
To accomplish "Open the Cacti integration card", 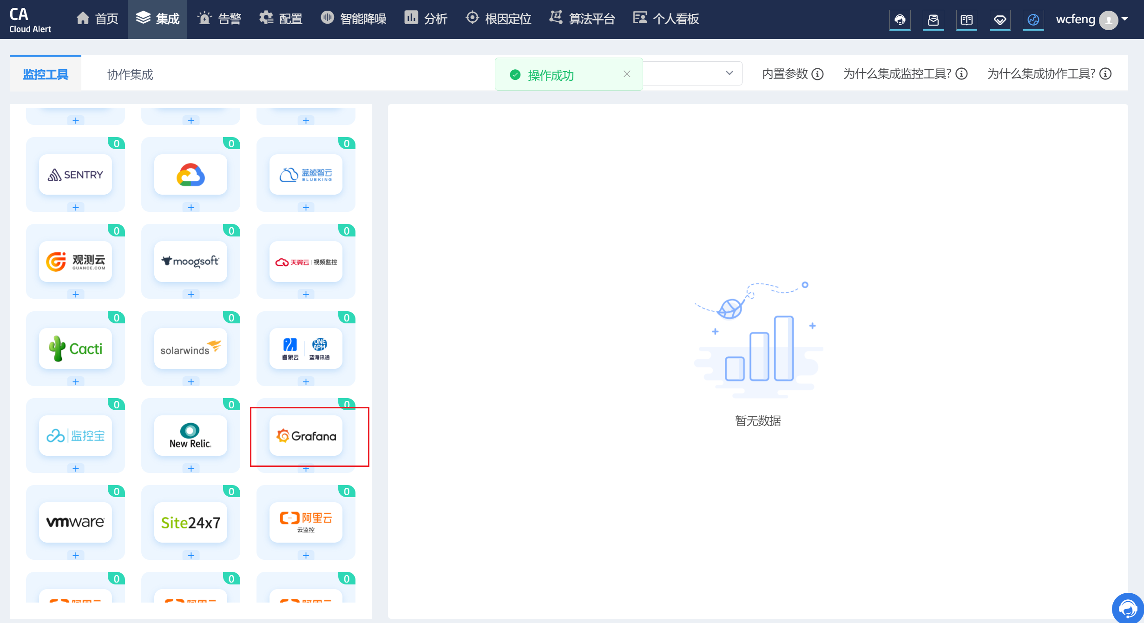I will (75, 348).
